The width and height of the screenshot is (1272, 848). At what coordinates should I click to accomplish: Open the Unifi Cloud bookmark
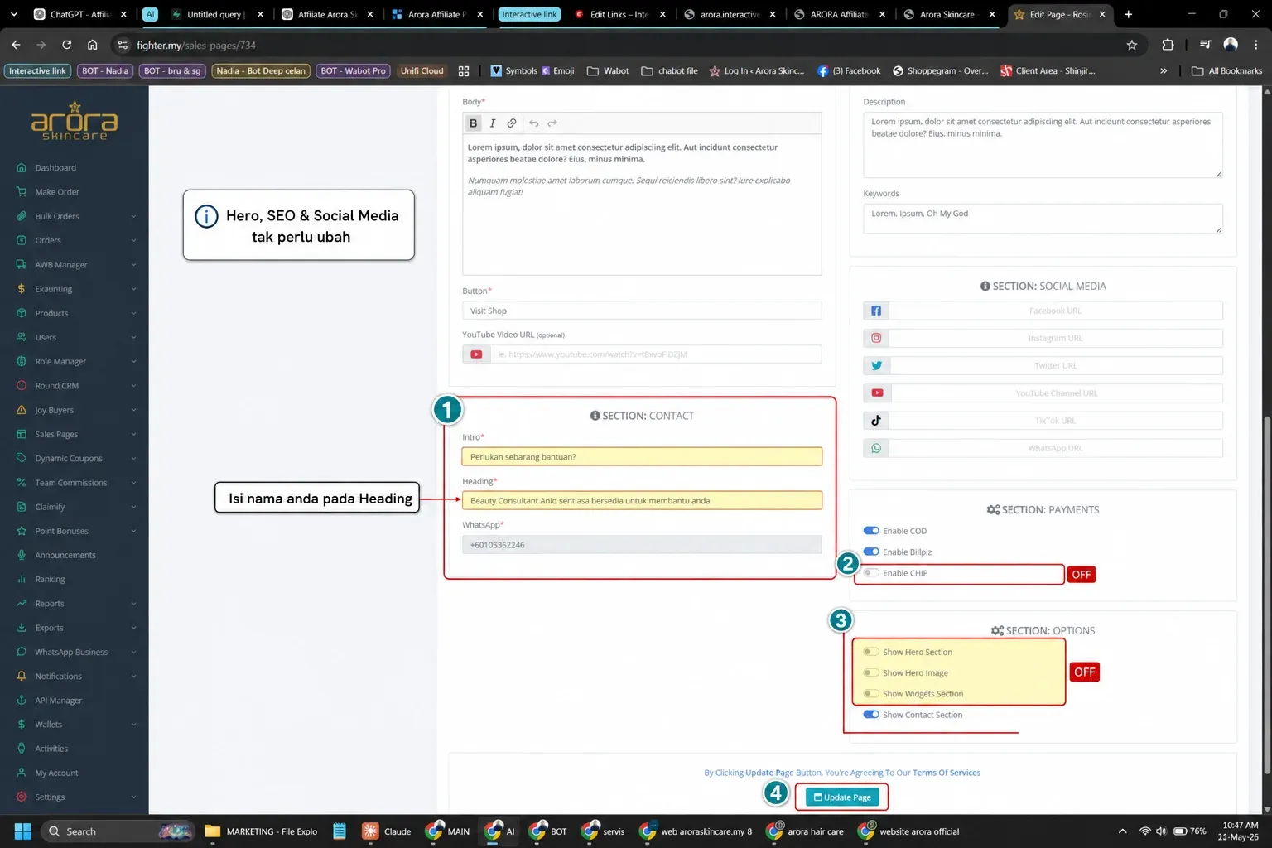(422, 71)
